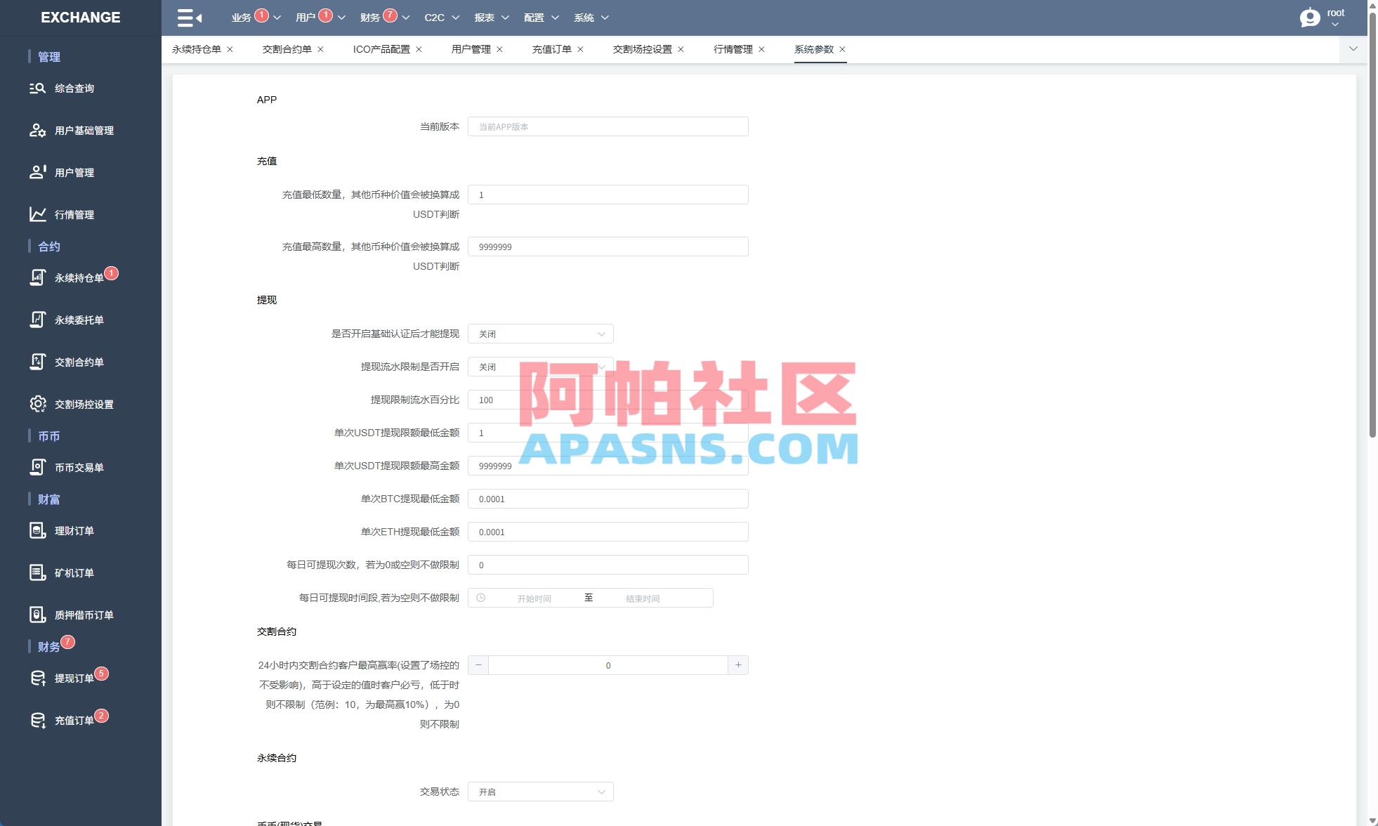The width and height of the screenshot is (1378, 826).
Task: Collapse the sidebar with hamburger icon
Action: tap(186, 17)
